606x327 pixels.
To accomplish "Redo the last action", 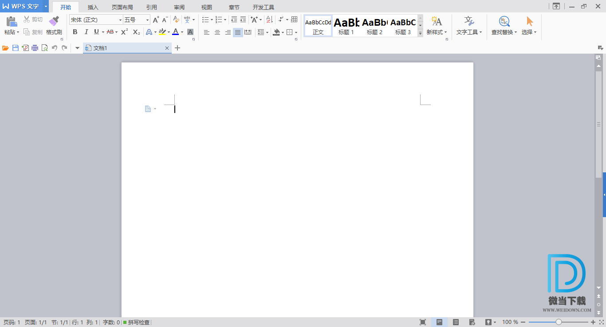I will [x=64, y=48].
